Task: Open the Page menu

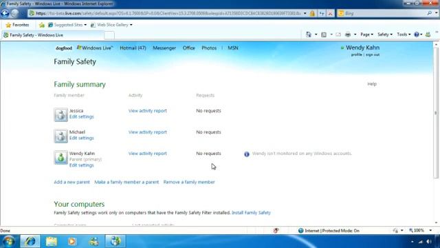Action: click(x=366, y=34)
